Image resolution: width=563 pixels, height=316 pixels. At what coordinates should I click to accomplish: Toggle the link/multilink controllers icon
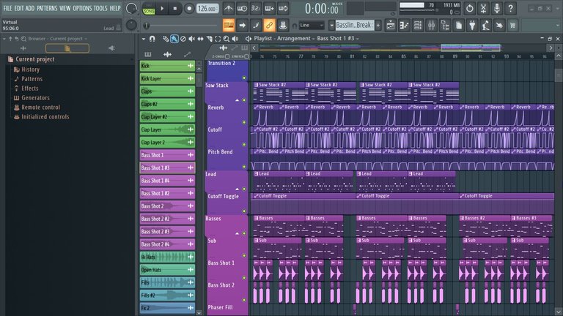(269, 25)
